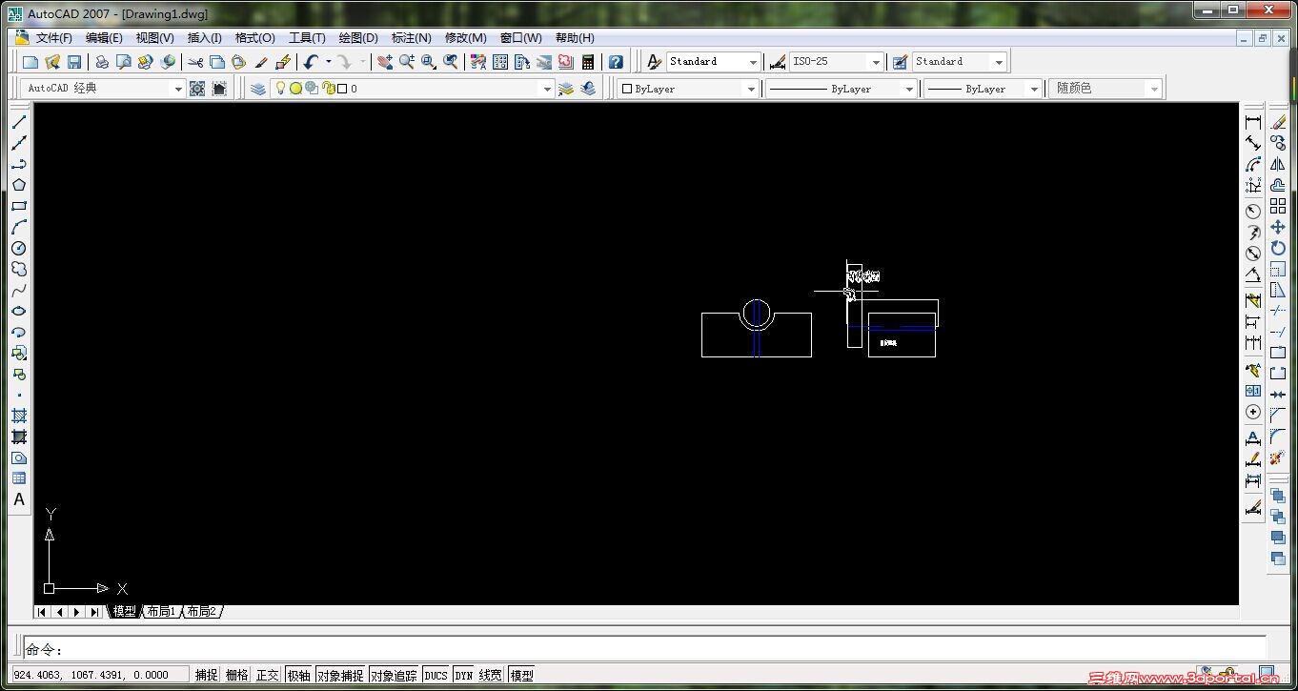Select the Array tool

pos(1278,206)
